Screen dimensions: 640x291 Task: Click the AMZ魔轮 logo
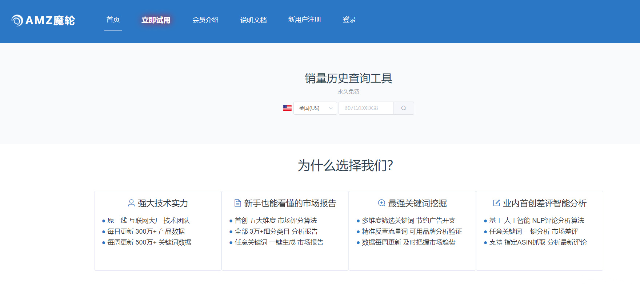[43, 20]
